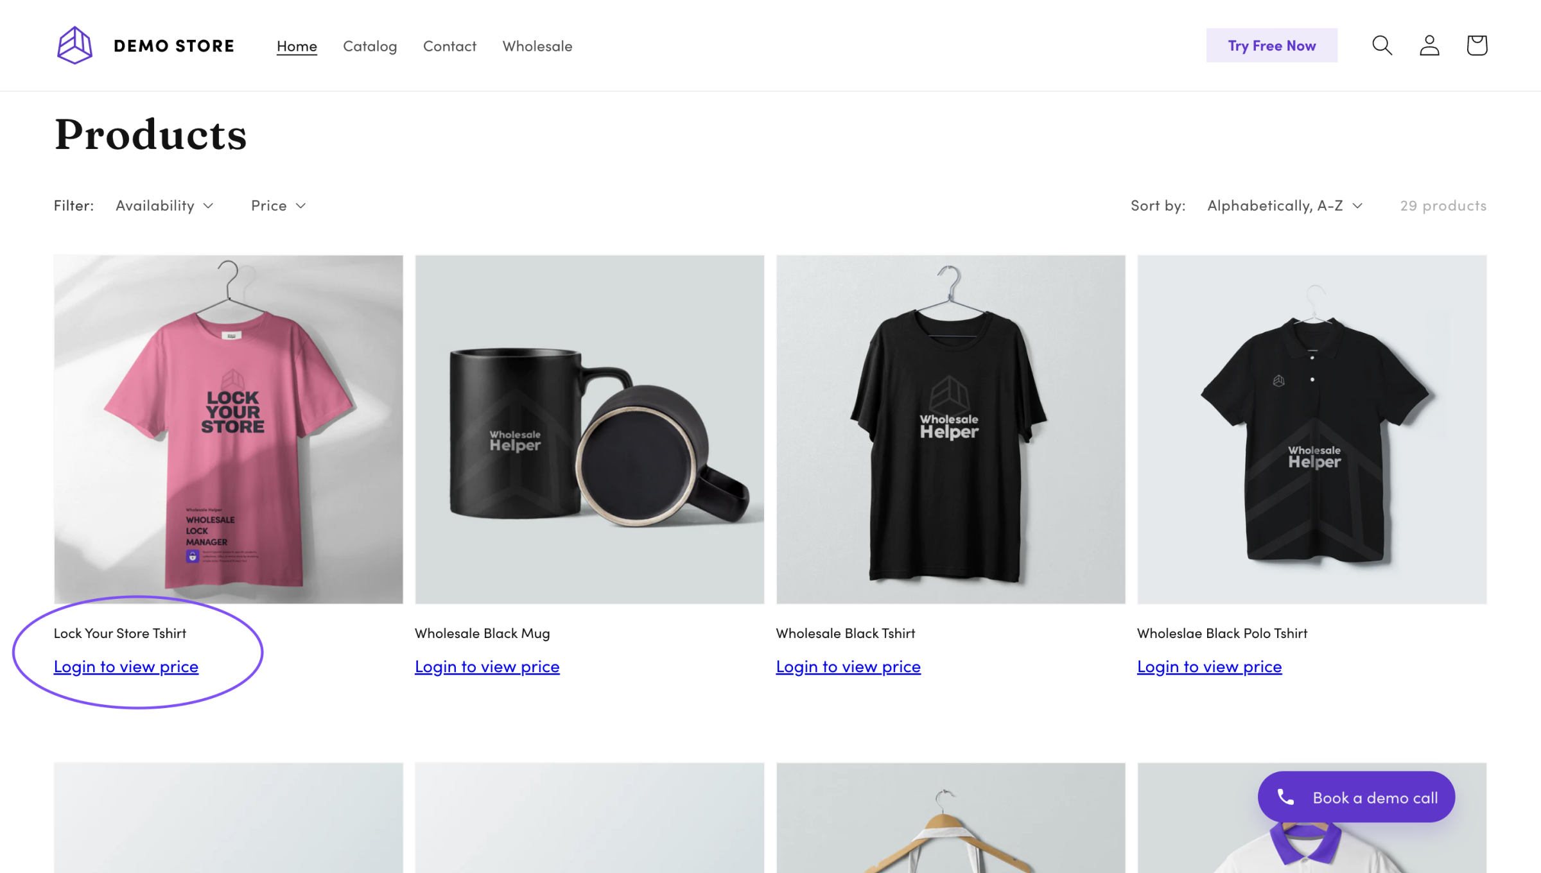This screenshot has height=873, width=1541.
Task: Open the Catalog menu item
Action: (370, 46)
